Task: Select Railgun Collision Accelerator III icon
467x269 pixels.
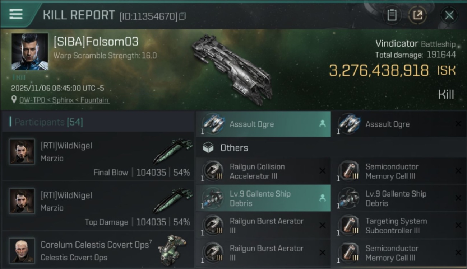Action: (x=213, y=171)
